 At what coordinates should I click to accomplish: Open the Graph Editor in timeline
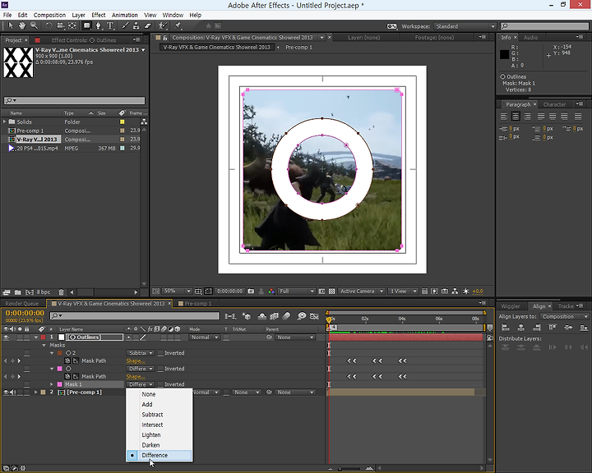click(314, 316)
